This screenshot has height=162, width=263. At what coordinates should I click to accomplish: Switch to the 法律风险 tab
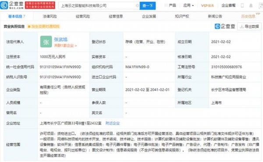pos(50,16)
